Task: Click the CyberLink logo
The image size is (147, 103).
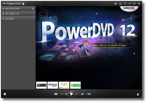Action: click(x=129, y=8)
